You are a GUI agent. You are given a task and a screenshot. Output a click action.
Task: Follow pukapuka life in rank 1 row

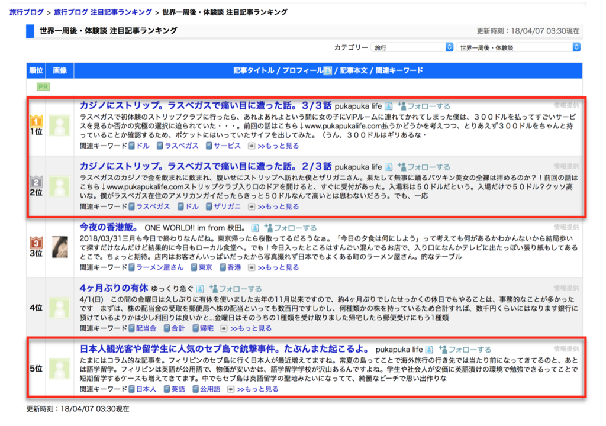(424, 106)
